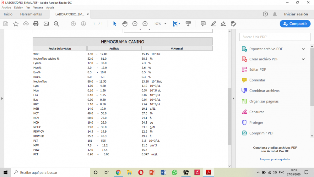Open the Add comment tool
Image resolution: width=314 pixels, height=177 pixels.
click(x=203, y=24)
